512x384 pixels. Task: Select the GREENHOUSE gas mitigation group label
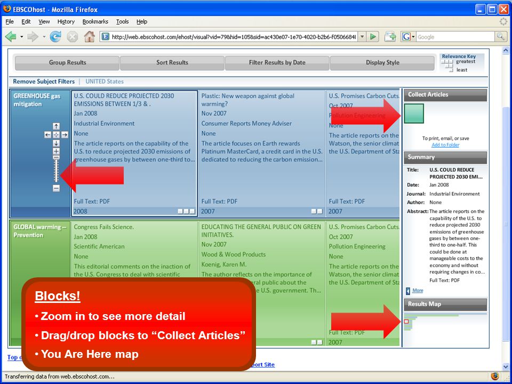pyautogui.click(x=37, y=100)
